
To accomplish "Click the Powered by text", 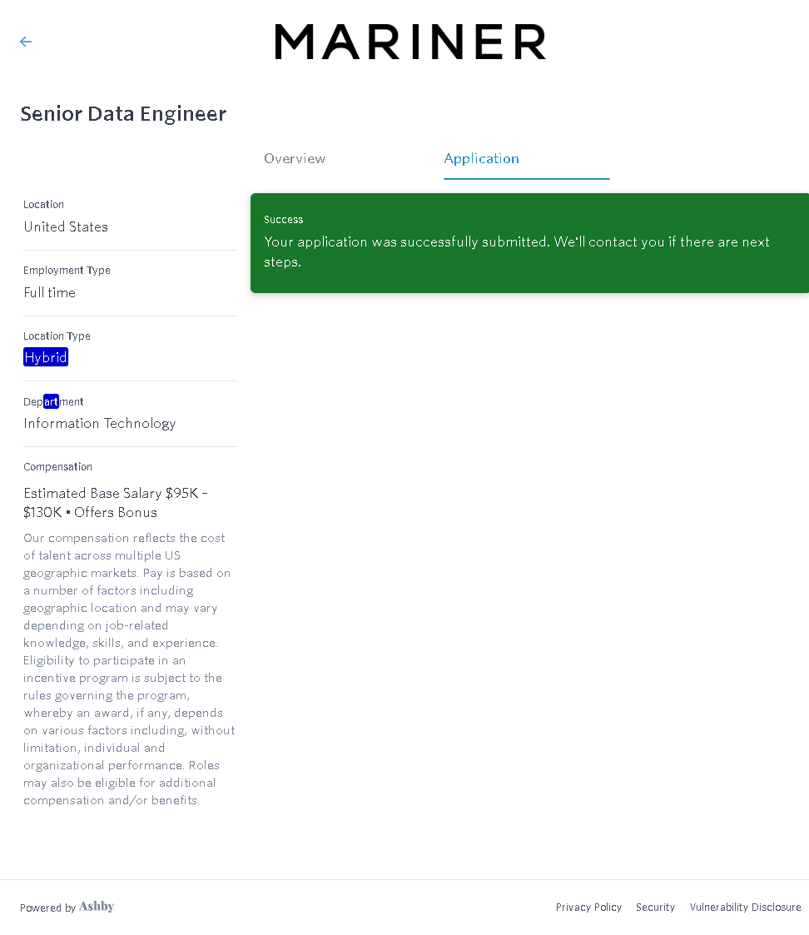I will 47,908.
